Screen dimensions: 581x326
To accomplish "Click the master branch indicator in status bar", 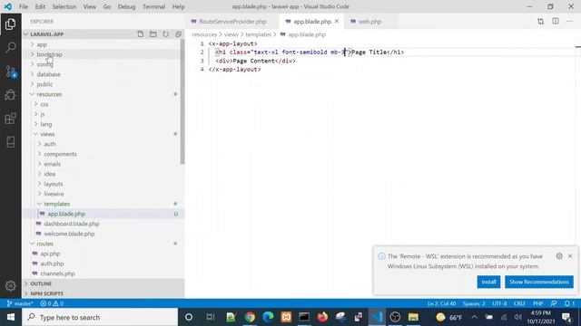I will (20, 303).
